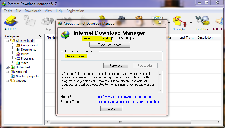Image resolution: width=225 pixels, height=128 pixels.
Task: Click the warning text scroll down arrow
Action: 160,91
